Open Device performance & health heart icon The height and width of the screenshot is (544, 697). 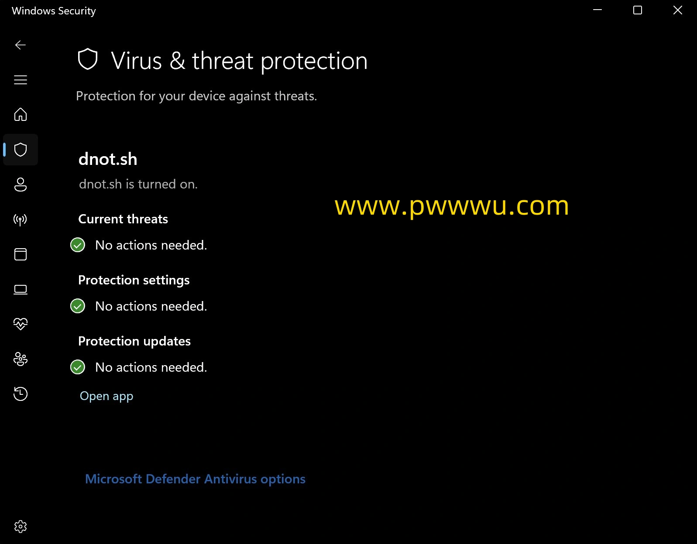pos(21,324)
